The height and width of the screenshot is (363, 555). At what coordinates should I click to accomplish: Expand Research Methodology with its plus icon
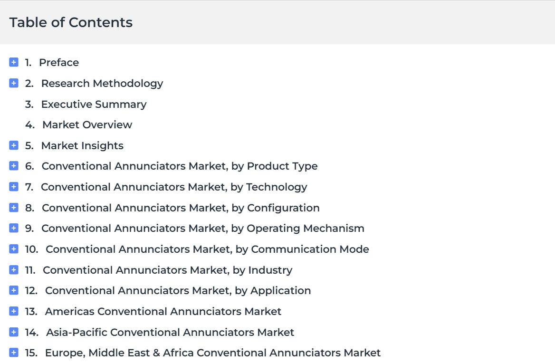click(14, 83)
